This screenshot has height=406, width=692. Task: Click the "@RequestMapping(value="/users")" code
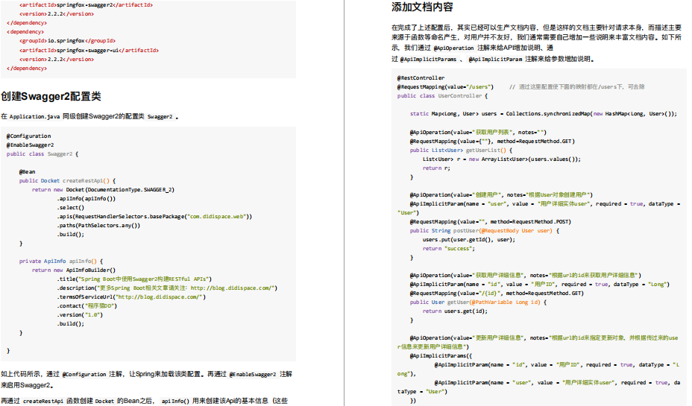pos(445,87)
